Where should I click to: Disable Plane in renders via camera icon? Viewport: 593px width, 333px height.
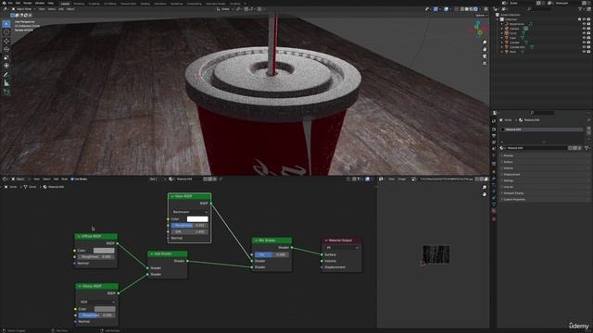[x=588, y=52]
